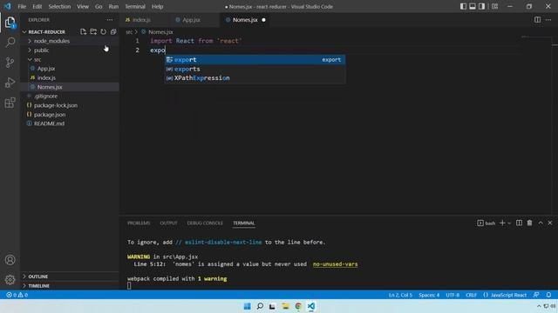Switch to the Debug Console tab

[x=205, y=223]
